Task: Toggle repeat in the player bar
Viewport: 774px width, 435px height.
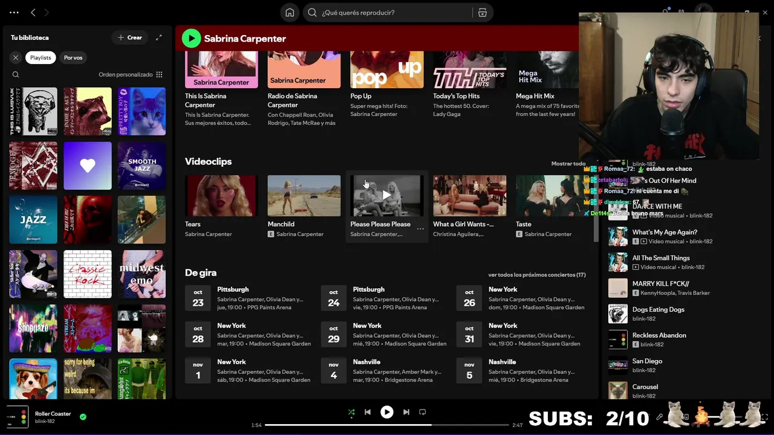Action: tap(423, 412)
